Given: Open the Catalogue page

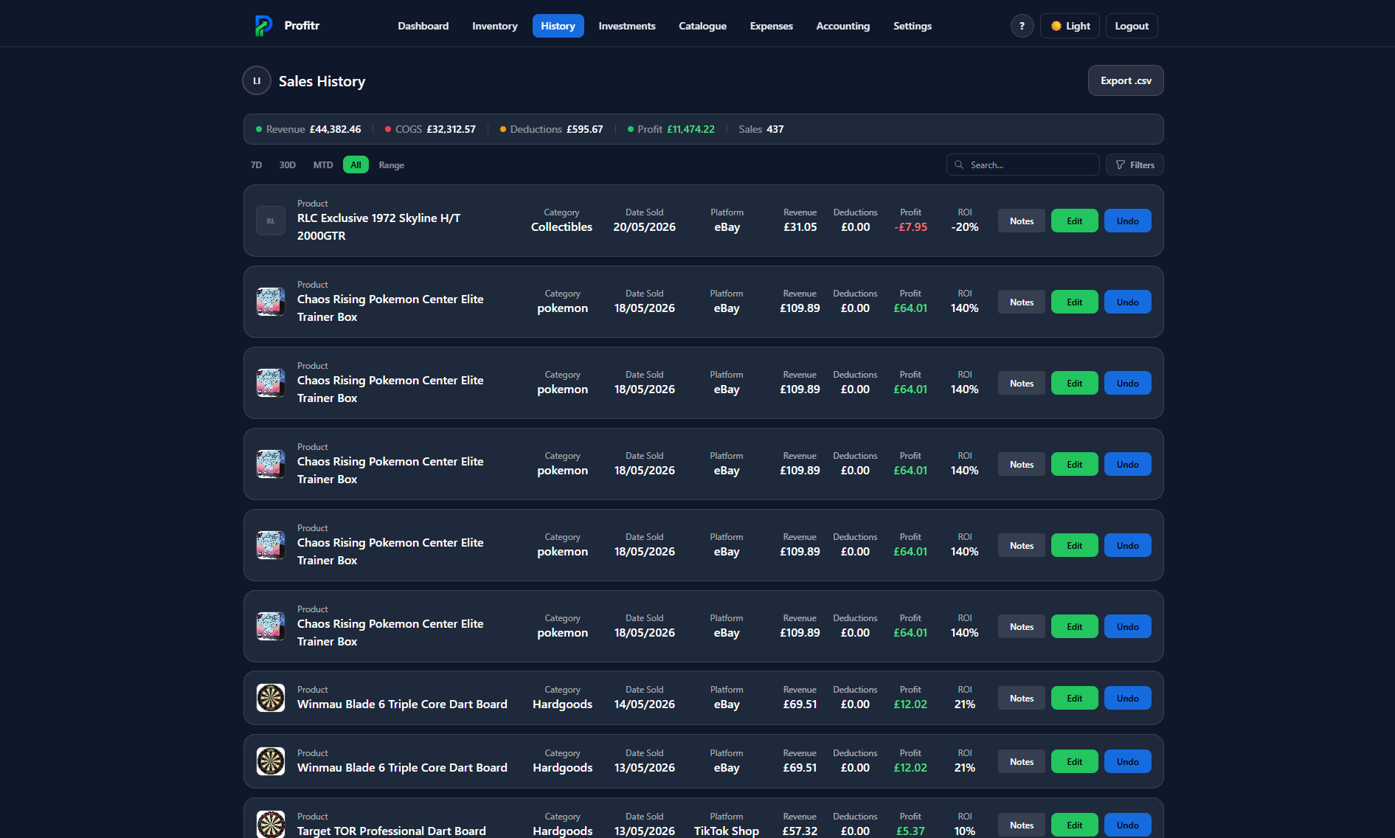Looking at the screenshot, I should coord(702,26).
